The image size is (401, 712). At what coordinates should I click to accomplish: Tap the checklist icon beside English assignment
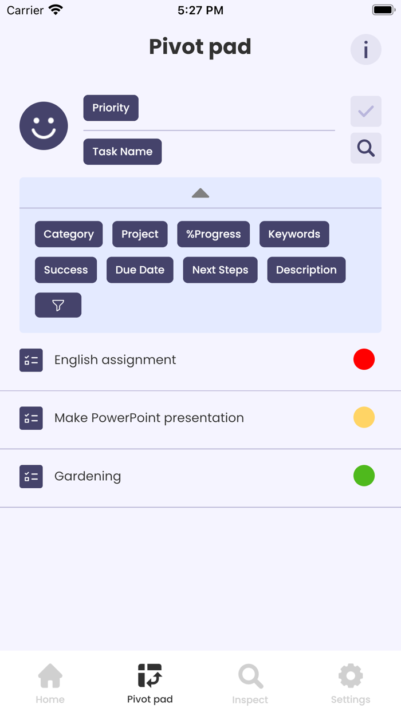pos(31,360)
